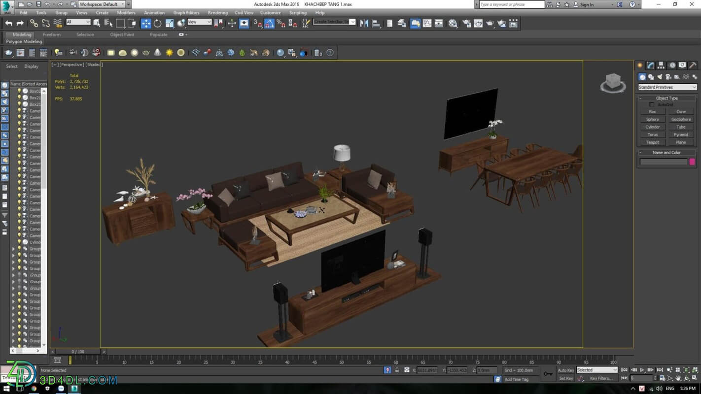Open the Civil View menu
The height and width of the screenshot is (394, 701).
coord(244,13)
